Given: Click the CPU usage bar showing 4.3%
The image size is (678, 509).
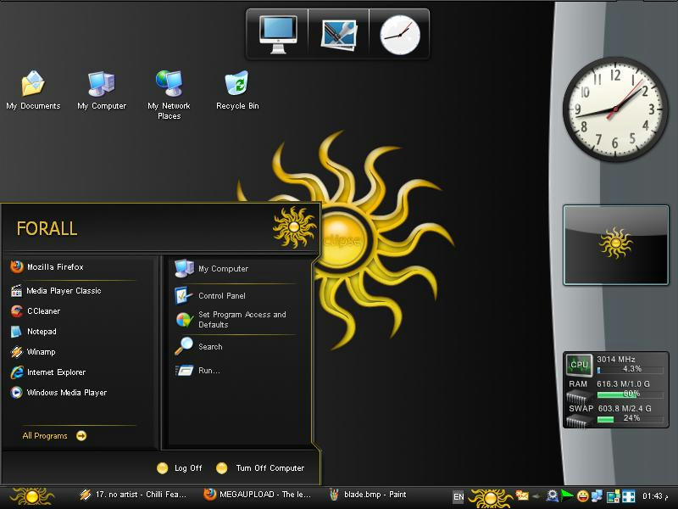Looking at the screenshot, I should coord(630,370).
